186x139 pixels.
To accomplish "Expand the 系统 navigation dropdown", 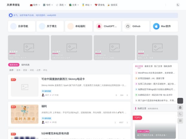I will (61, 5).
